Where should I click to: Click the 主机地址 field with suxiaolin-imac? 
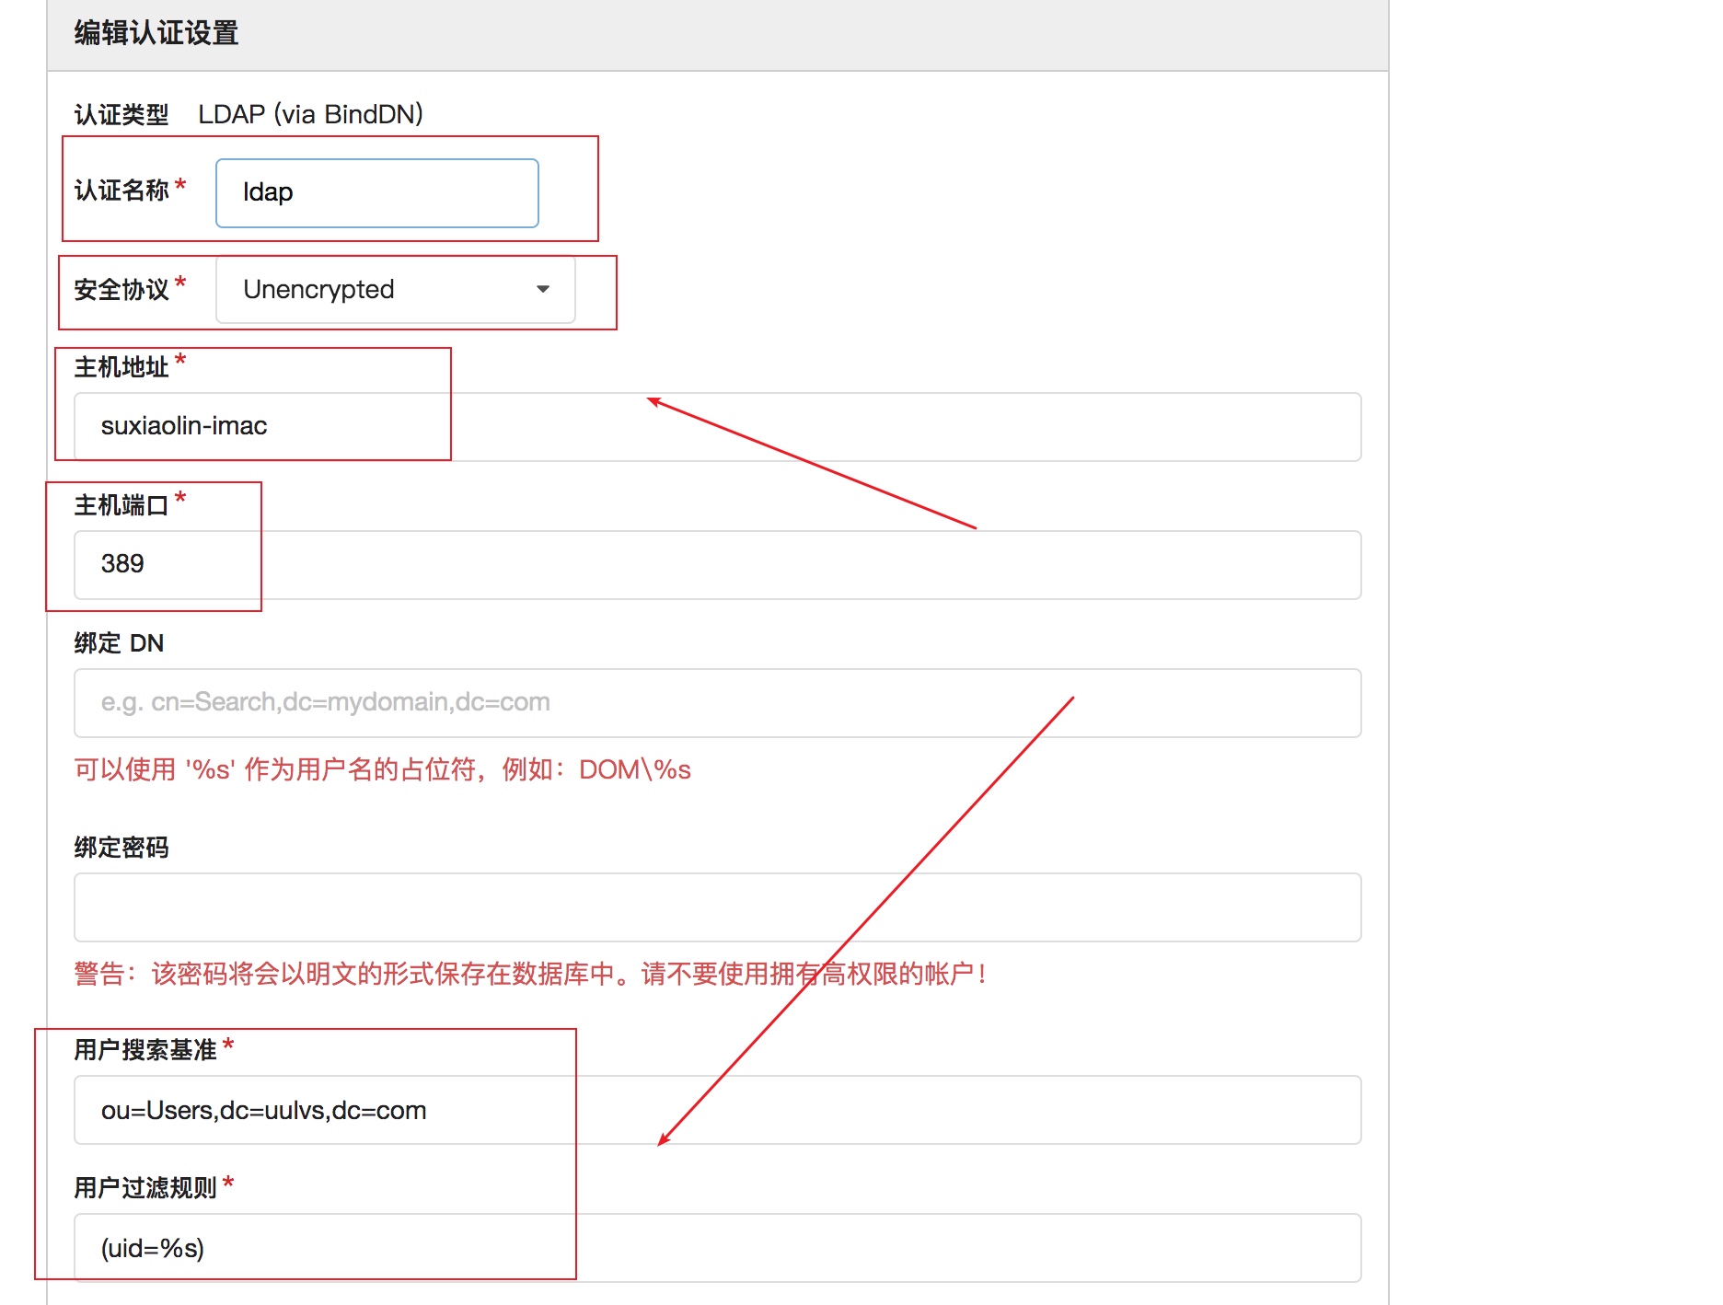717,426
